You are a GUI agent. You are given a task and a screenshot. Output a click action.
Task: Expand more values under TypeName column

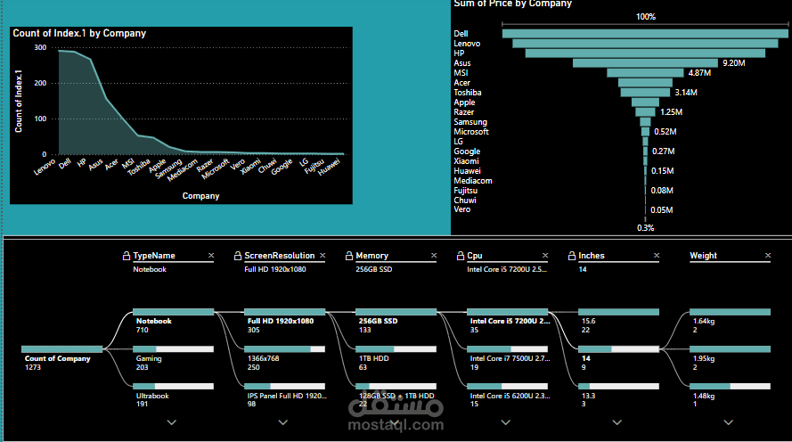(172, 422)
